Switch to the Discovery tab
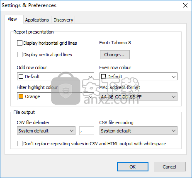Screen dimensions: 192x178 coord(63,20)
